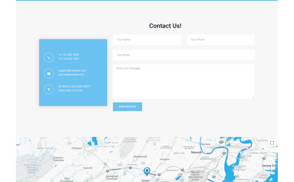The width and height of the screenshot is (294, 182).
Task: Click the admin@example.com address
Action: coord(71,75)
